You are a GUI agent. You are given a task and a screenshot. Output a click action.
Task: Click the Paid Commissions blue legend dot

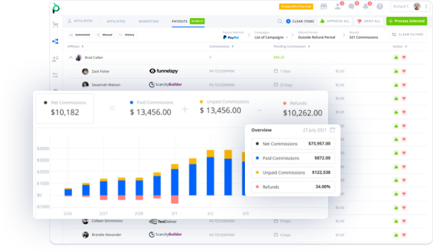pyautogui.click(x=131, y=102)
